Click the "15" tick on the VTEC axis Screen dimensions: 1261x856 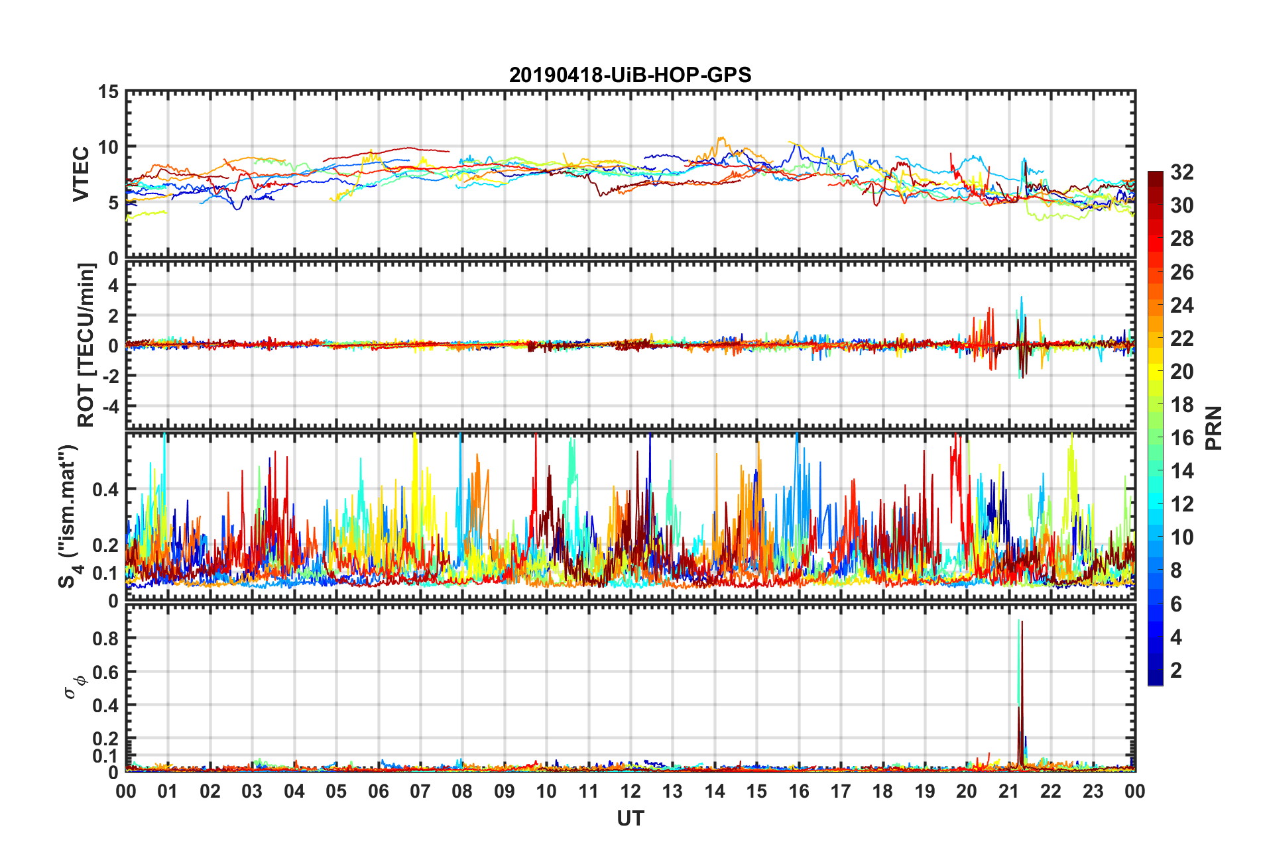click(108, 92)
